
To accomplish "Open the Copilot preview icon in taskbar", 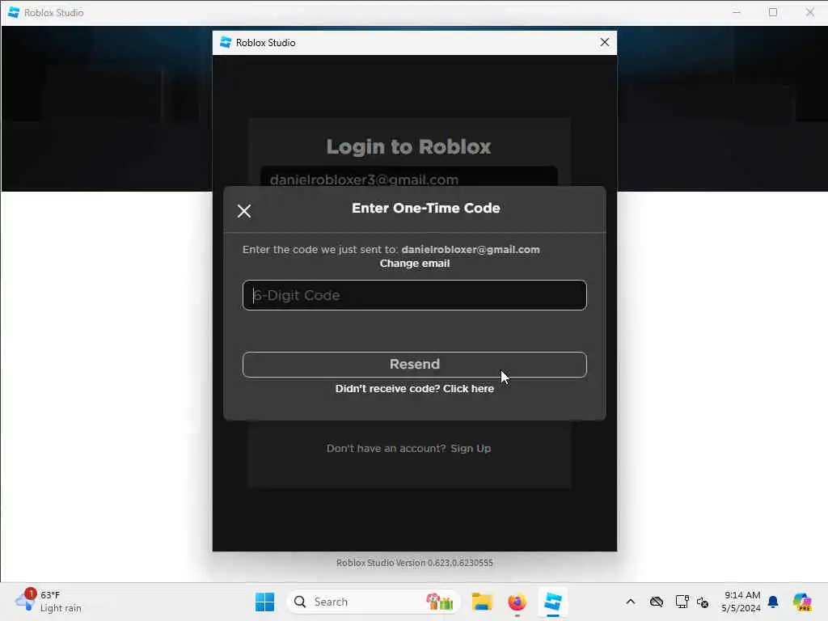I will [802, 602].
